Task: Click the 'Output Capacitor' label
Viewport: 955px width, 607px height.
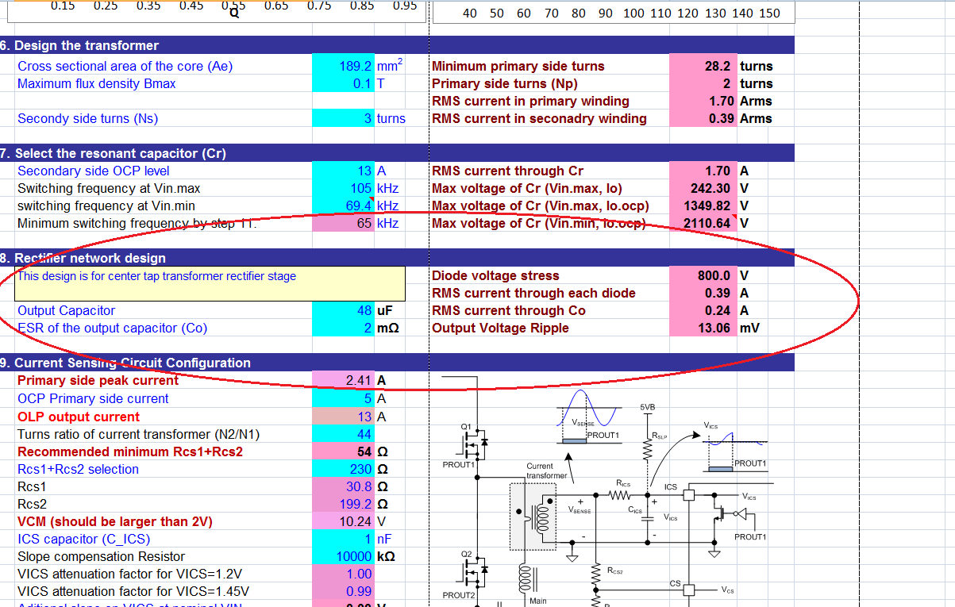Action: click(x=67, y=311)
